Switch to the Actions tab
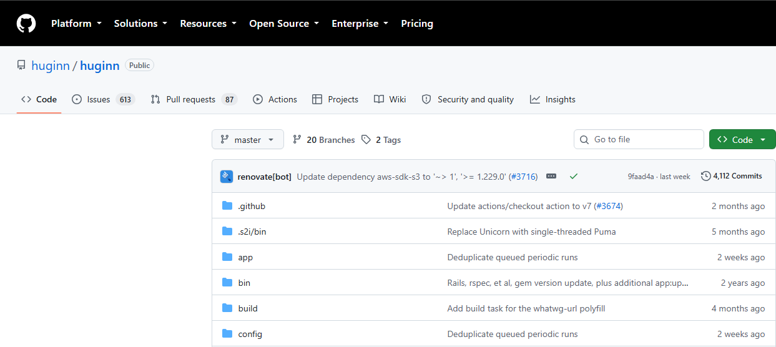 (x=275, y=99)
